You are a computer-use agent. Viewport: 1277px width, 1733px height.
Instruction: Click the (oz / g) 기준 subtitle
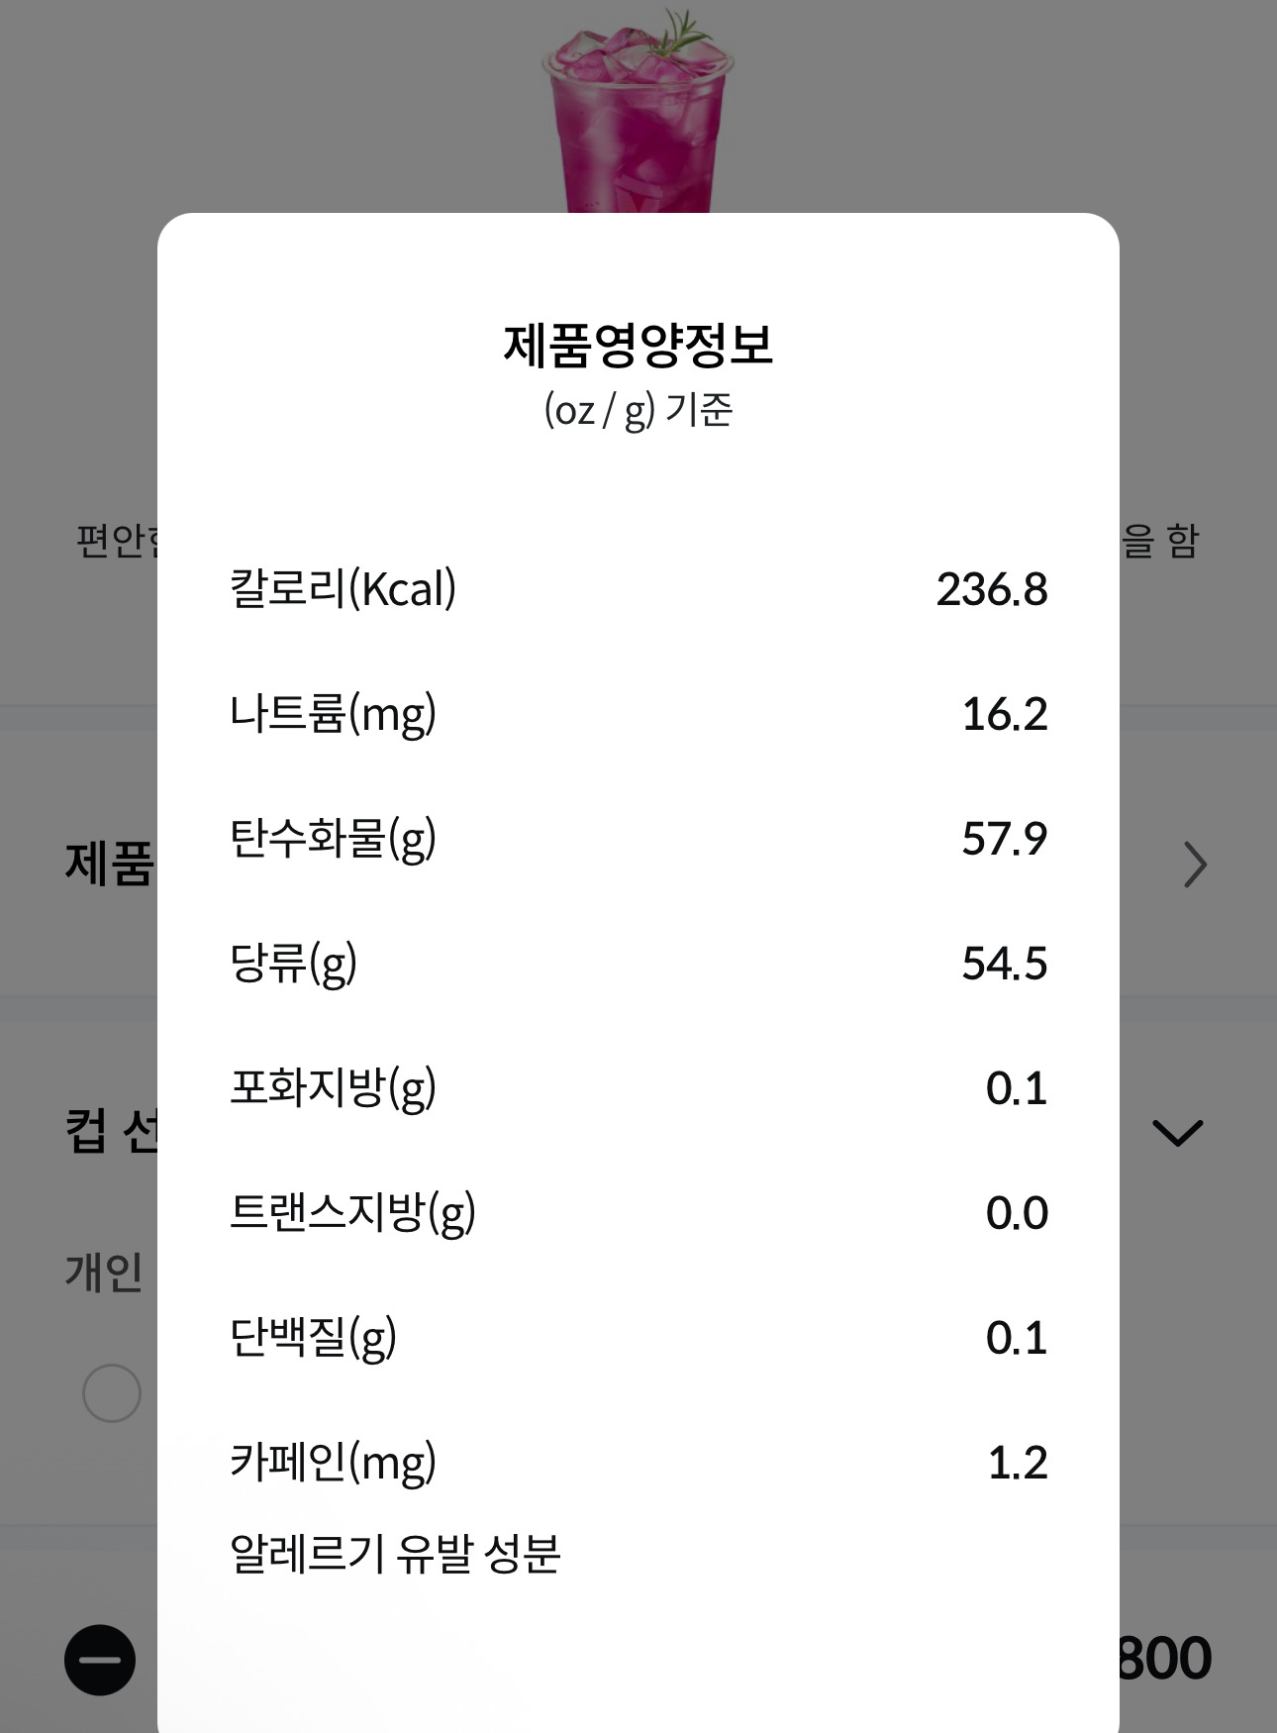tap(638, 410)
